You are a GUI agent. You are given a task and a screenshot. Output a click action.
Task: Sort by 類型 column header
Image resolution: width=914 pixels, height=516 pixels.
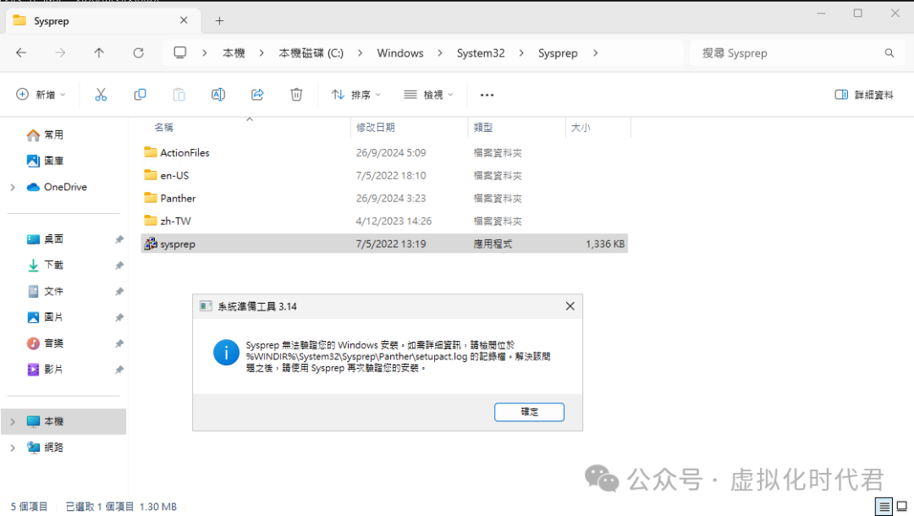tap(483, 127)
